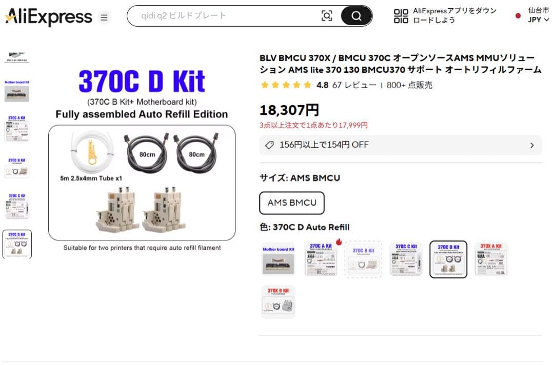Click the magnifying glass search icon
The image size is (554, 365).
pyautogui.click(x=356, y=16)
